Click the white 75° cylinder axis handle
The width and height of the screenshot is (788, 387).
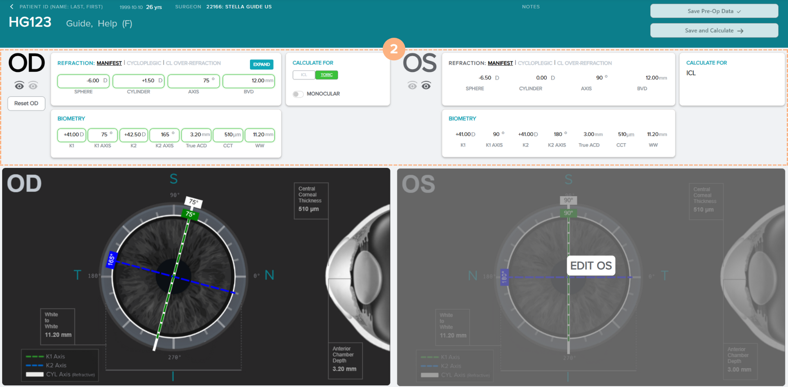(193, 202)
